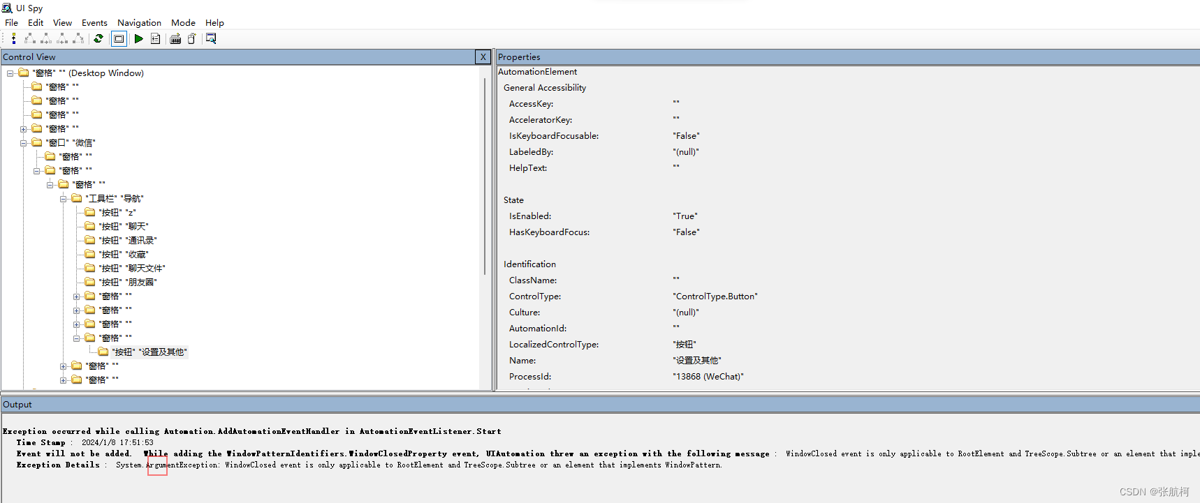Click the Identification section label
The width and height of the screenshot is (1200, 503).
point(529,264)
